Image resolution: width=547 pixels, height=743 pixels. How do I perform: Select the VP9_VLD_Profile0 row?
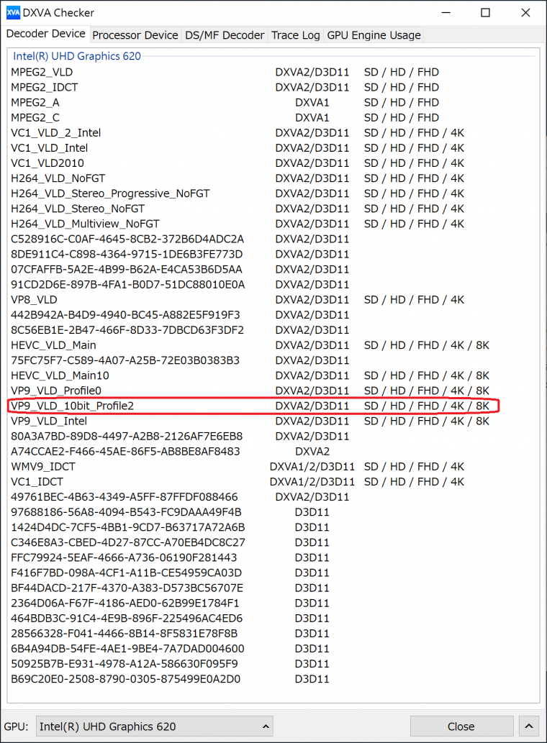pos(273,391)
